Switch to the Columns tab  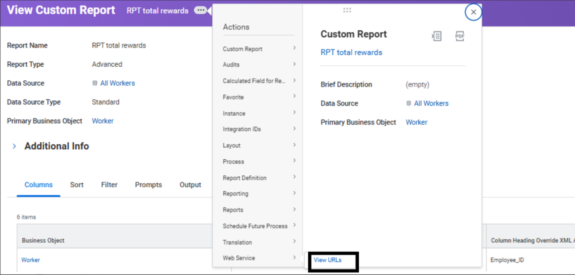click(x=38, y=185)
